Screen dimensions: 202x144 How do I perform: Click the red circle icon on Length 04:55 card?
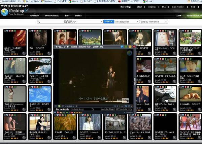35,31
